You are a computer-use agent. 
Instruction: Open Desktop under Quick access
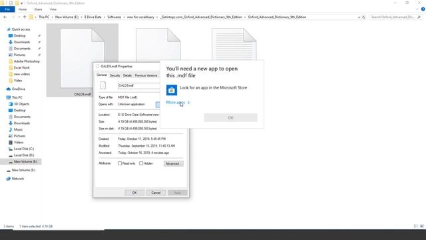[x=19, y=35]
